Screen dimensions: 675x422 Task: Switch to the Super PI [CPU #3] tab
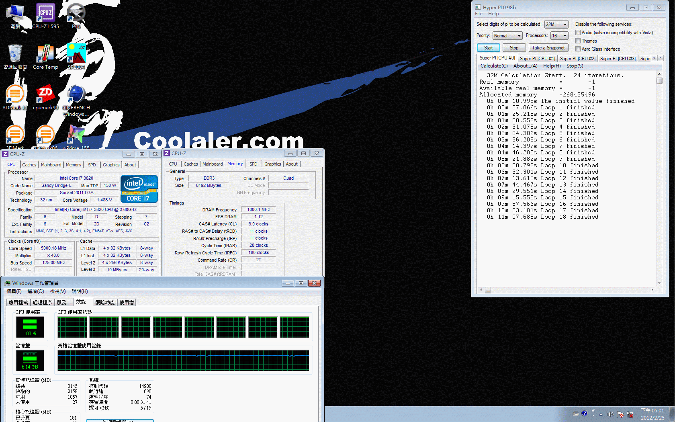[x=618, y=59]
